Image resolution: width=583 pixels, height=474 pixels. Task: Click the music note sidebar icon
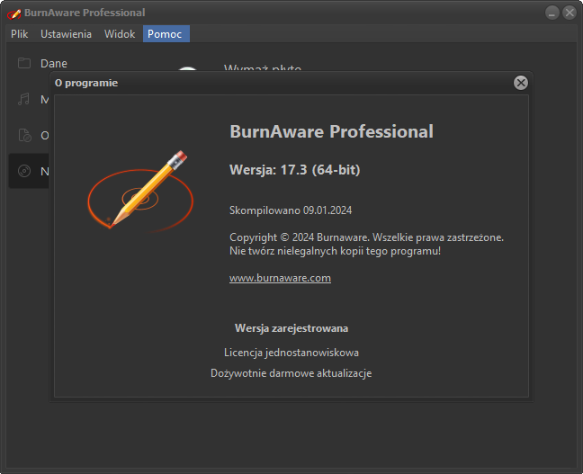point(23,99)
